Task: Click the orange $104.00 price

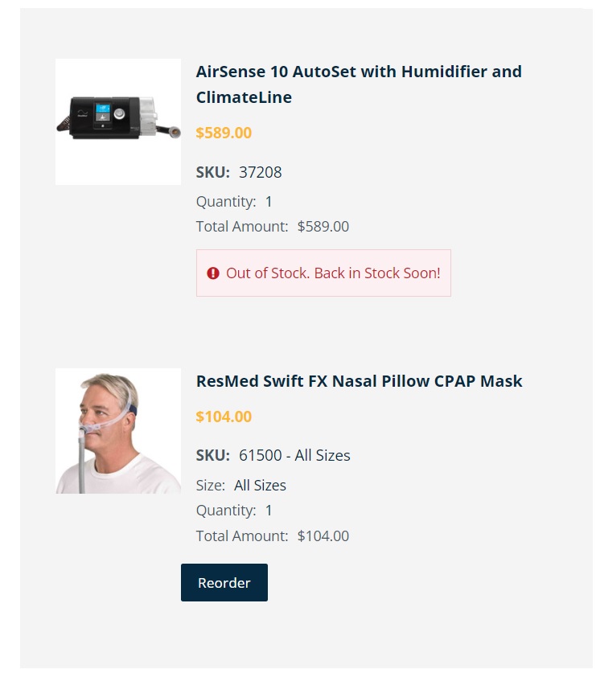Action: point(224,417)
